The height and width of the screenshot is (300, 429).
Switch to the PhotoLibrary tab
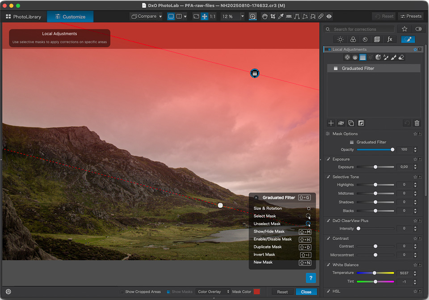click(23, 17)
